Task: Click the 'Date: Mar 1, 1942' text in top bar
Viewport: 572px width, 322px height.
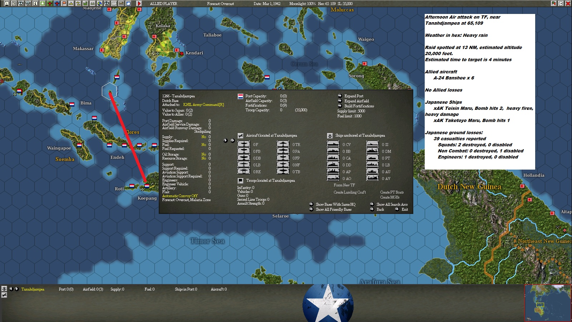Action: tap(267, 4)
